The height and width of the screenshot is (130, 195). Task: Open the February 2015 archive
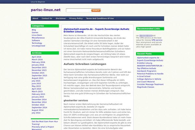[38, 94]
